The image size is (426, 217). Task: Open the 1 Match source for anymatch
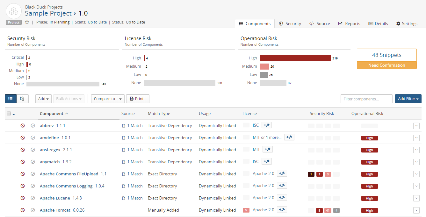(133, 162)
